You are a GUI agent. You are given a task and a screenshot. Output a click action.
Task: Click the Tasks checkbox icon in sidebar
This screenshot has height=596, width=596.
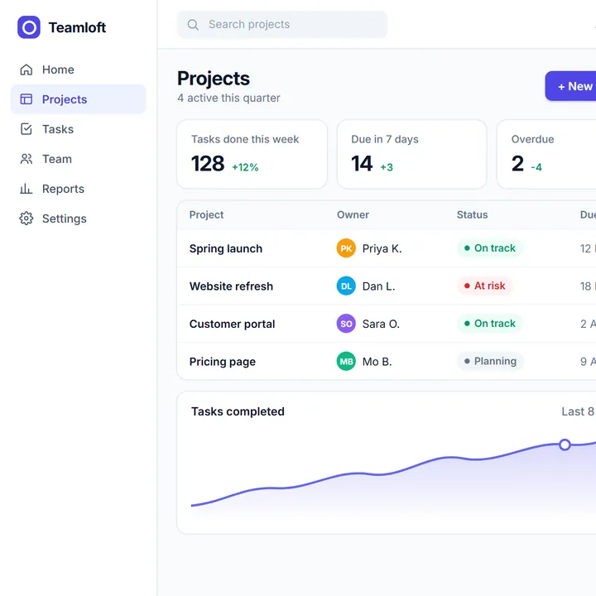point(26,129)
